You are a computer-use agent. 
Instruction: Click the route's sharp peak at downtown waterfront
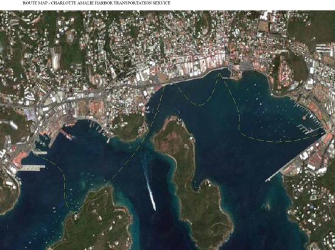(x=219, y=74)
